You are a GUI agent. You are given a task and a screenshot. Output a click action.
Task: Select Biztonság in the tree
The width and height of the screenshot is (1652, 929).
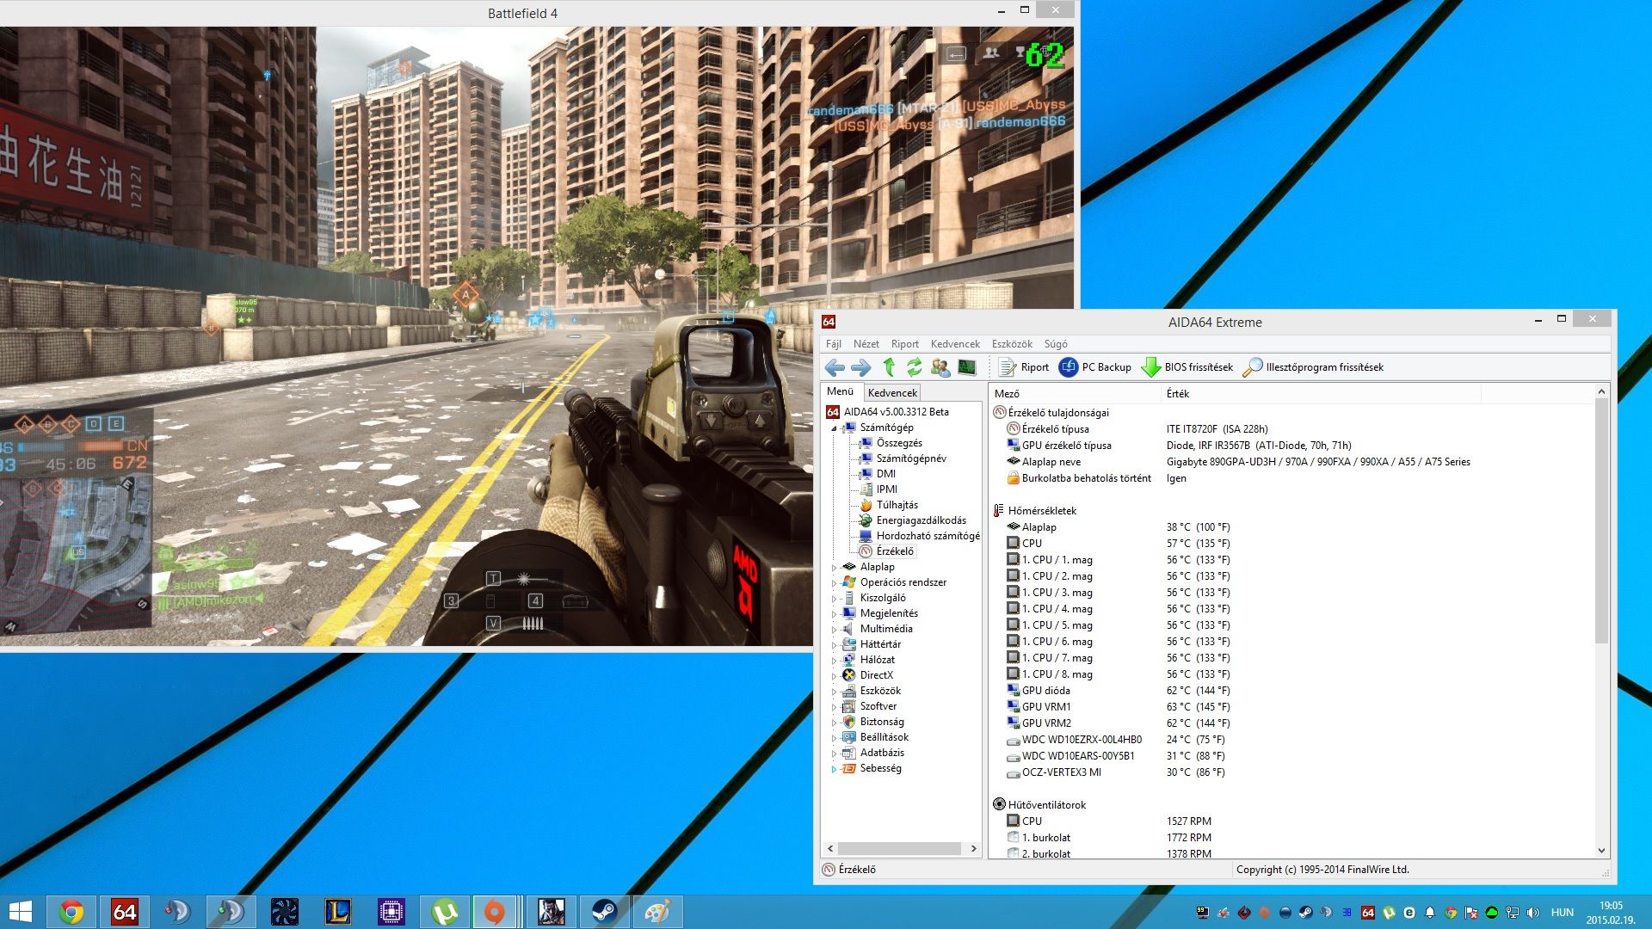[x=882, y=722]
